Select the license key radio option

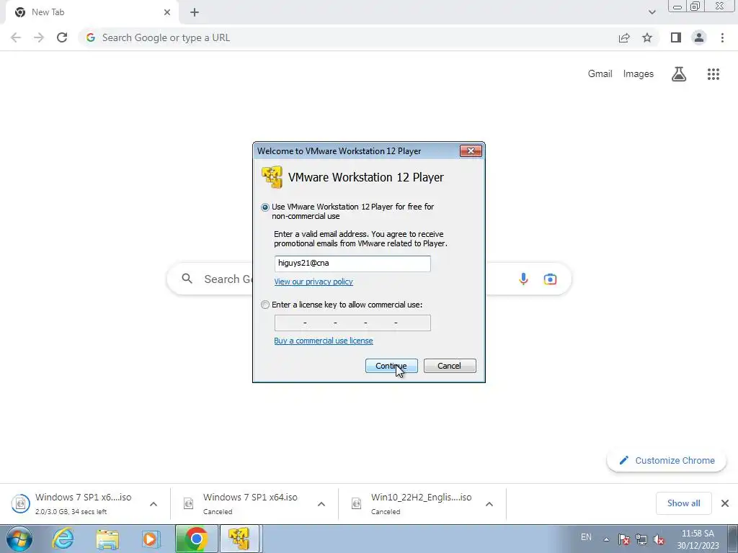click(x=265, y=305)
